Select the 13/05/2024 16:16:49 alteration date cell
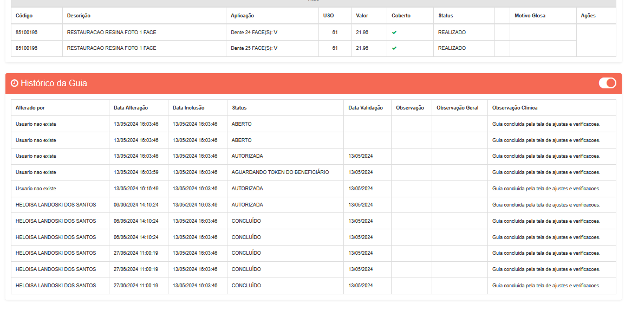The image size is (625, 329). coord(136,189)
